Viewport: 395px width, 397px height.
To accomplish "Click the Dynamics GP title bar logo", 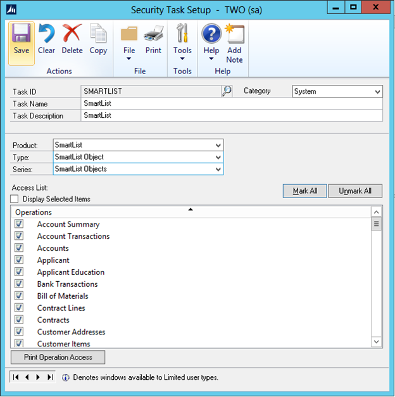I will point(11,9).
